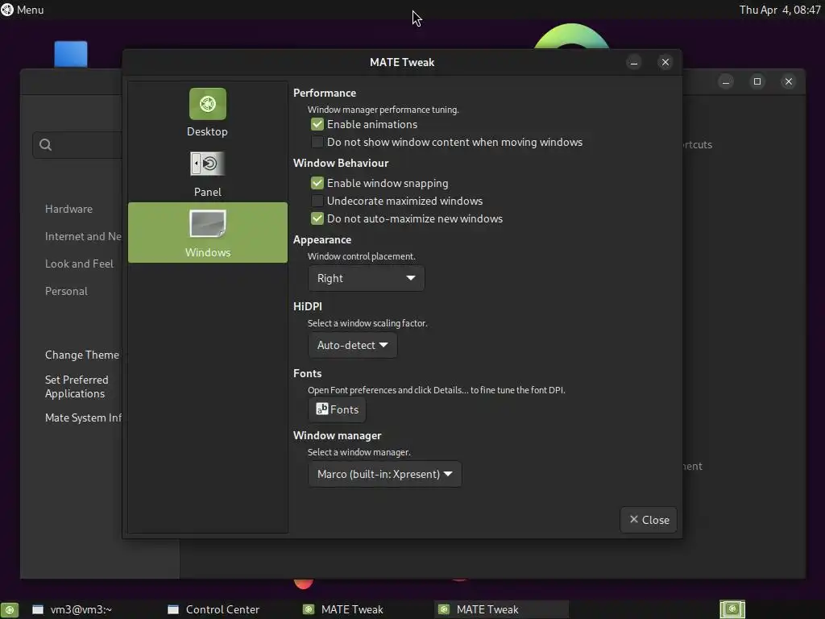Open the Menu in the top panel
Viewport: 825px width, 619px height.
click(x=23, y=10)
